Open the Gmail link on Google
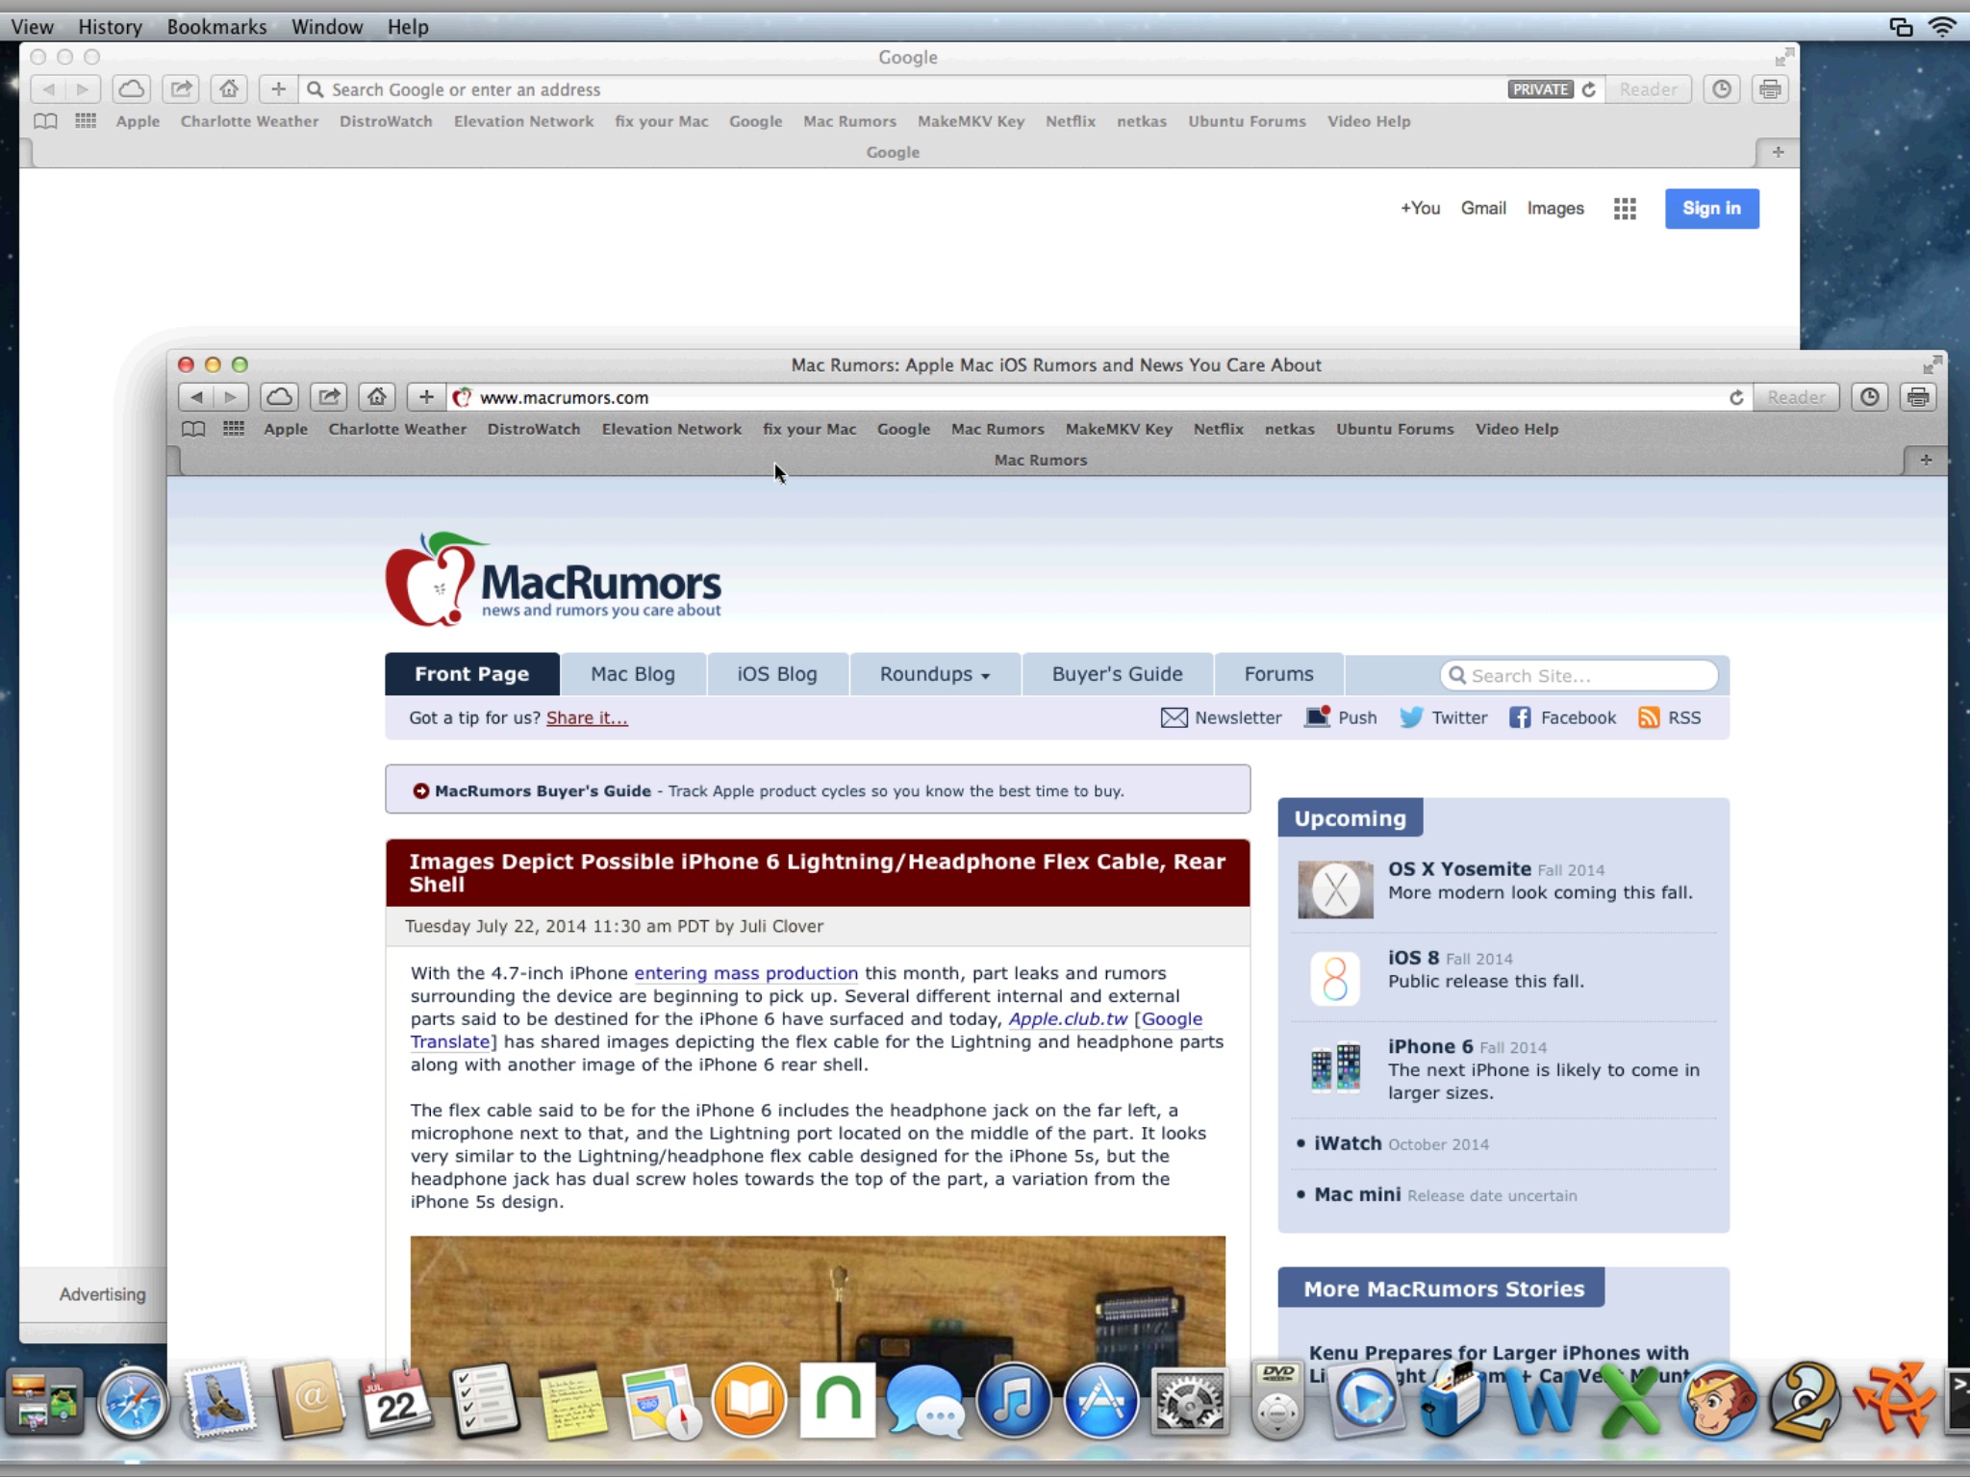 tap(1483, 209)
